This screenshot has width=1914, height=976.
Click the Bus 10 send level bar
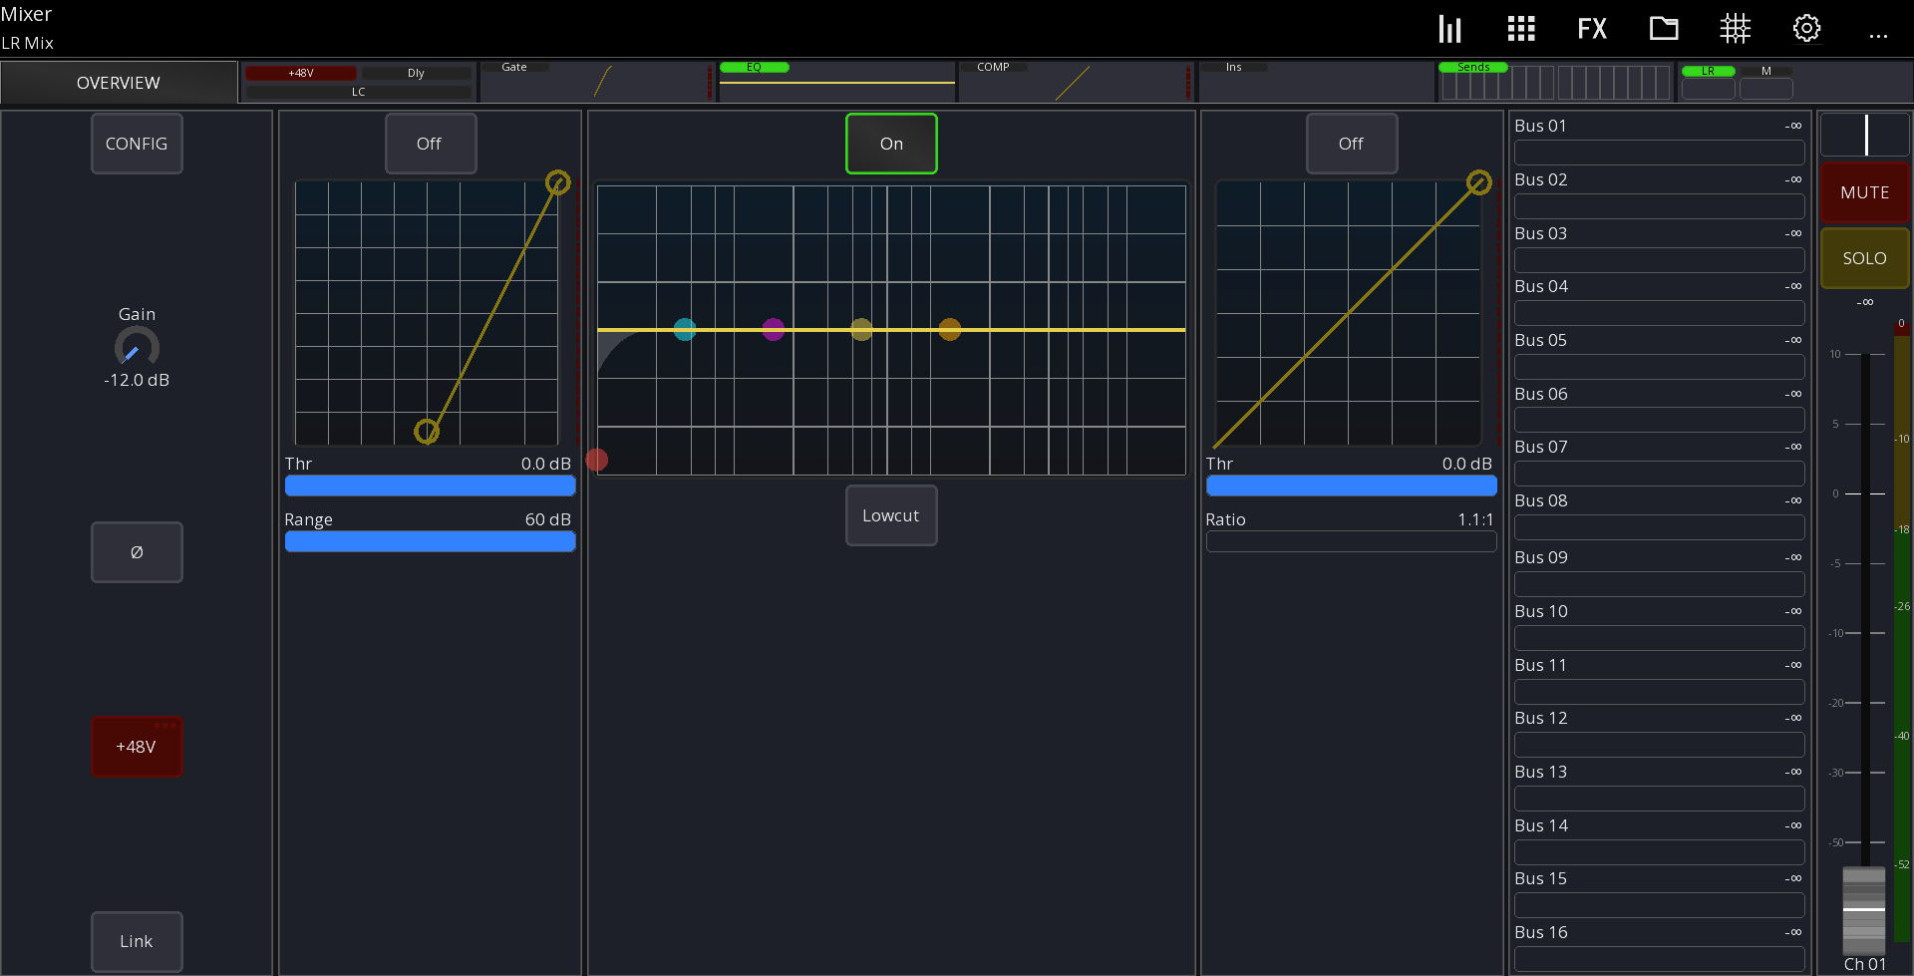tap(1660, 638)
